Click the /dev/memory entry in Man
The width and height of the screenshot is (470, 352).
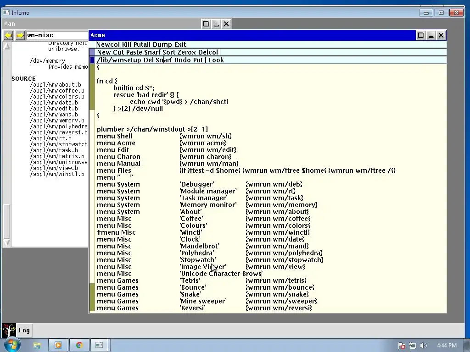coord(47,61)
